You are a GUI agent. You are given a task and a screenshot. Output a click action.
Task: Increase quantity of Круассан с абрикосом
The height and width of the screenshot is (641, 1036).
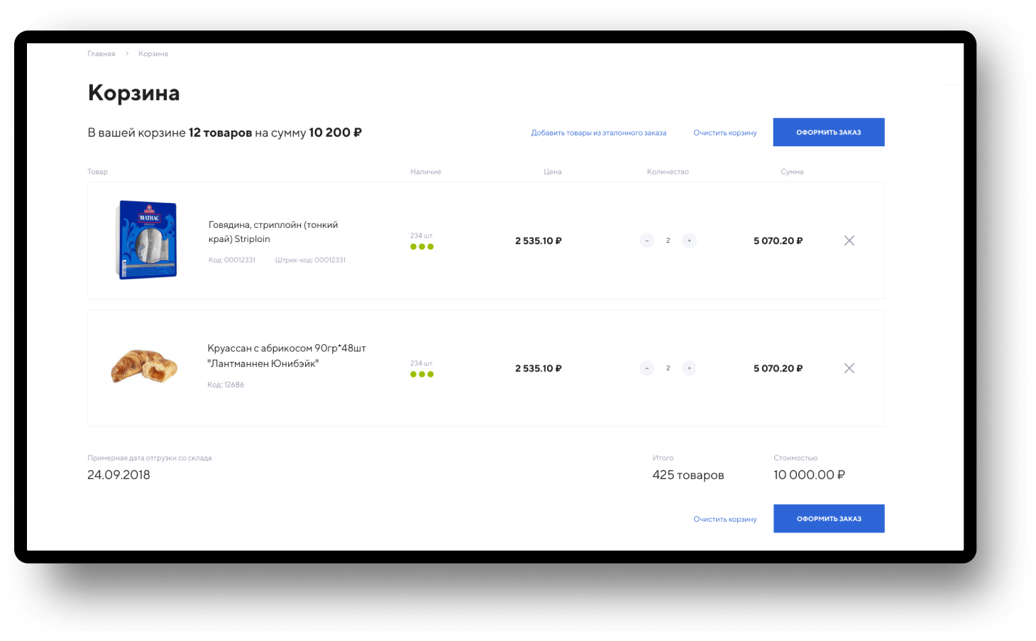click(x=689, y=368)
